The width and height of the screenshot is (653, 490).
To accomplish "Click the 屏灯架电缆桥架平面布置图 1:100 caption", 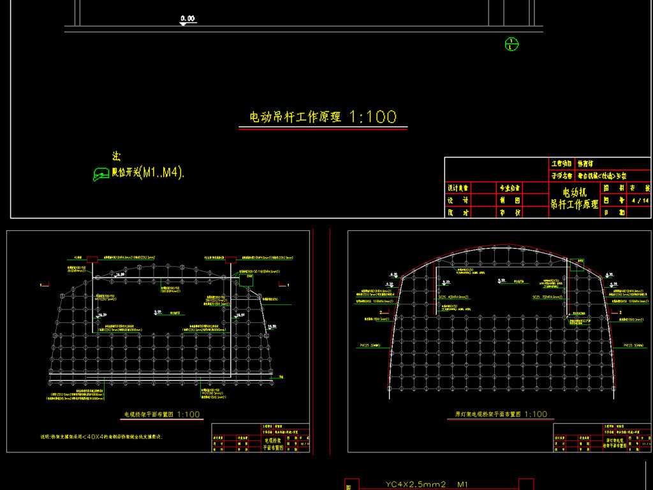I will (x=501, y=413).
